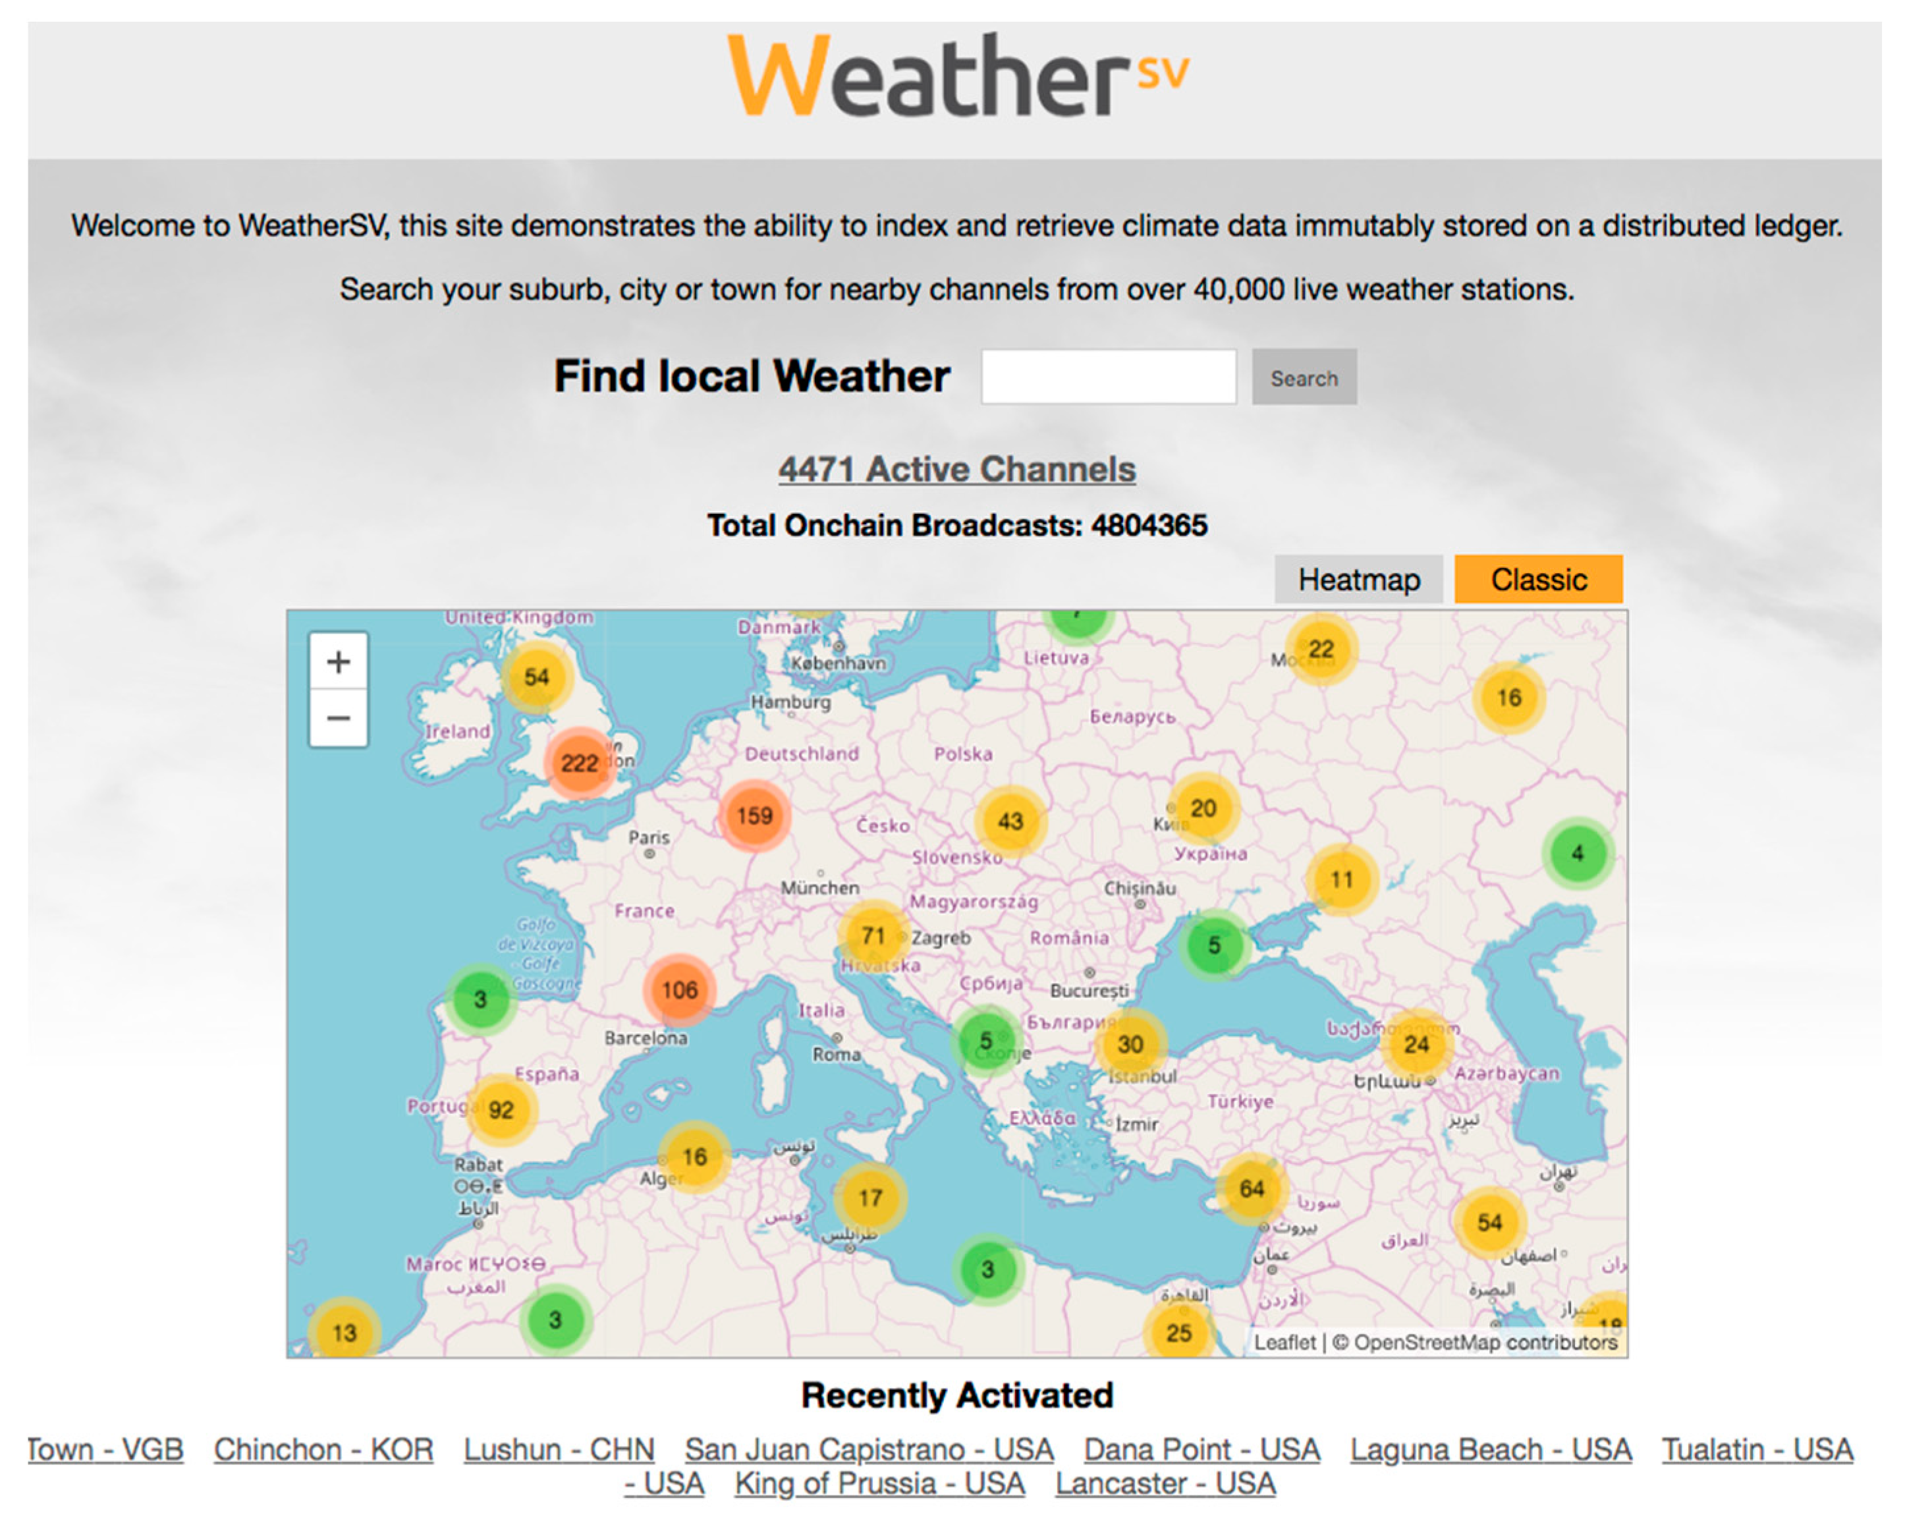The image size is (1905, 1523).
Task: Open the green 3 cluster on Libyan coast
Action: pyautogui.click(x=988, y=1269)
